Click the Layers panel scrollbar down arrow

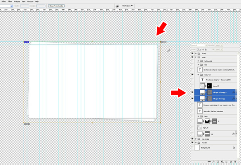point(239,159)
